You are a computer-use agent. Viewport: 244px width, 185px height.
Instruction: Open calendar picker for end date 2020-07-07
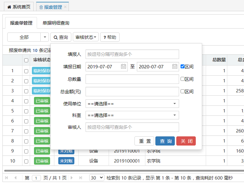[175, 67]
